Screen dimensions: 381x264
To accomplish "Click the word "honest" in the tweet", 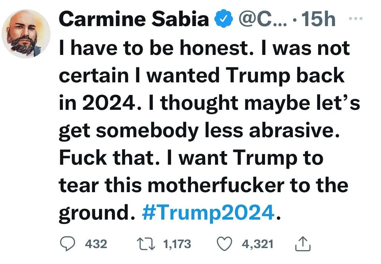I will point(218,48).
